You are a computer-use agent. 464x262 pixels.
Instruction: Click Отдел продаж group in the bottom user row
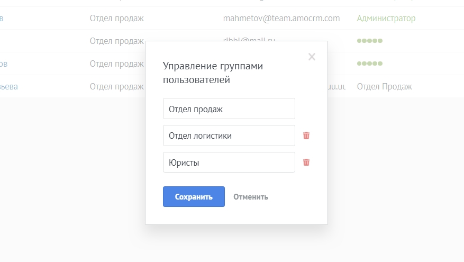116,87
